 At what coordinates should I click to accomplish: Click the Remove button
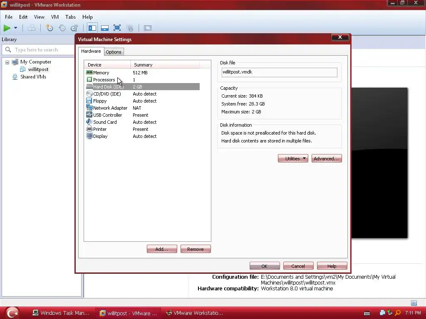tap(196, 249)
